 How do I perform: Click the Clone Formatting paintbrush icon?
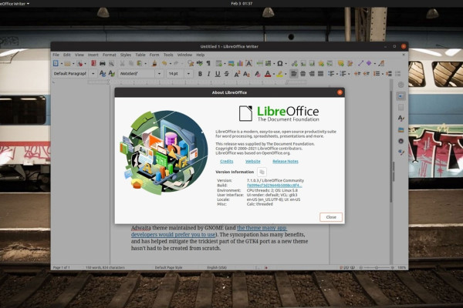click(154, 63)
